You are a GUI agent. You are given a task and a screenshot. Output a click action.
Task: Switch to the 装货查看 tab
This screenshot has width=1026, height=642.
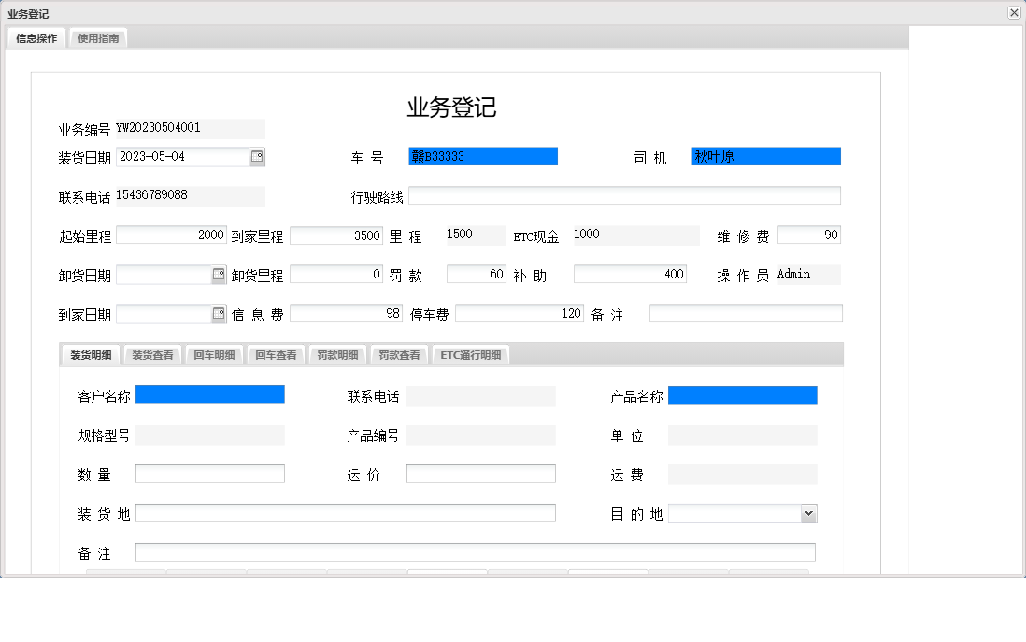click(x=151, y=354)
